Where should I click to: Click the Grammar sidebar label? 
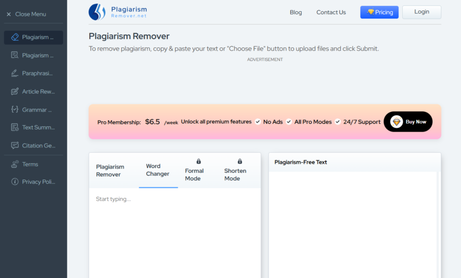click(37, 110)
